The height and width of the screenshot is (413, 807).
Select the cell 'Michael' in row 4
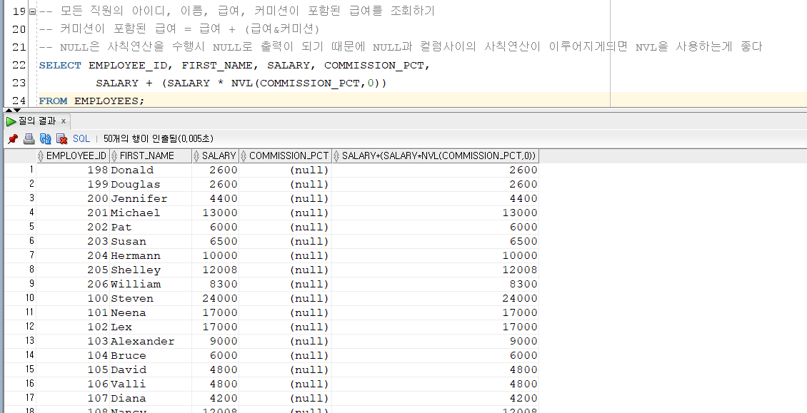150,213
